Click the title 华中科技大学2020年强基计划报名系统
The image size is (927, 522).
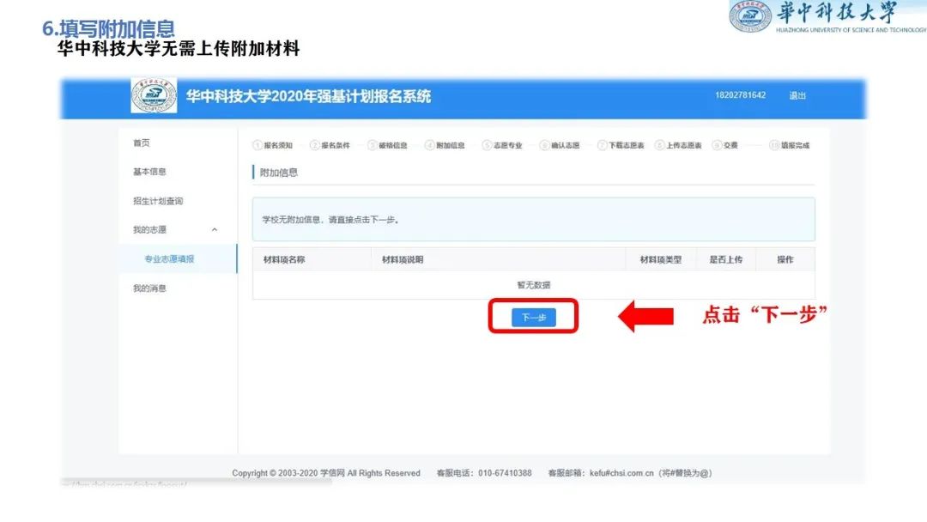[309, 96]
